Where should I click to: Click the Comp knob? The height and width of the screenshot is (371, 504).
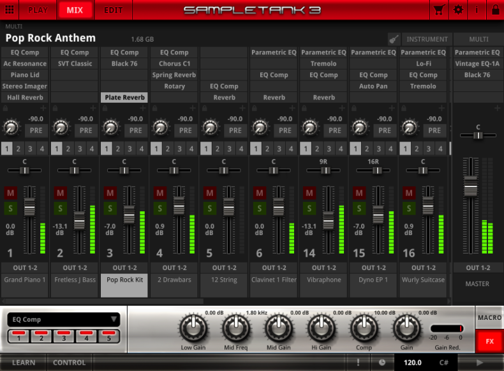364,328
